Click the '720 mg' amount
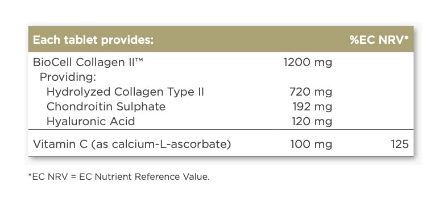The image size is (443, 206). click(310, 92)
